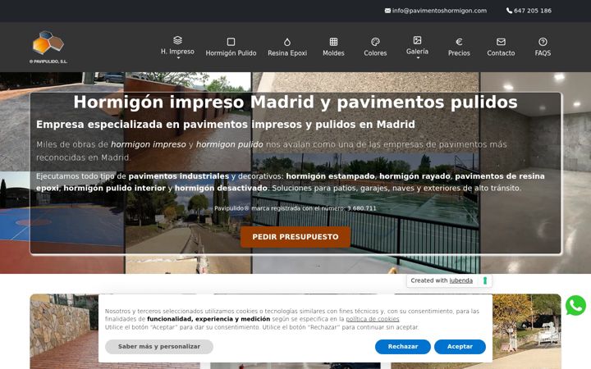This screenshot has height=369, width=591.
Task: View the Precios page
Action: click(x=459, y=53)
